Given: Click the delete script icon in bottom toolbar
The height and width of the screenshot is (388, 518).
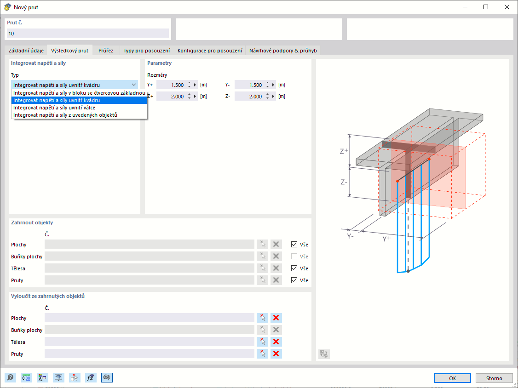Looking at the screenshot, I should (x=75, y=377).
